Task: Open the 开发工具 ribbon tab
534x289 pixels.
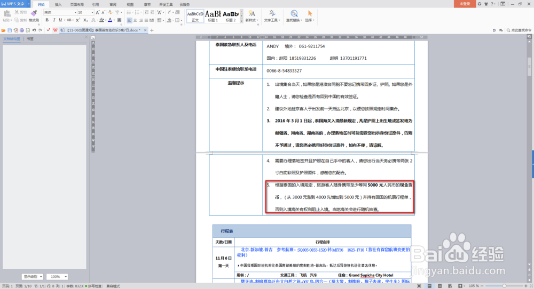Action: (x=166, y=4)
